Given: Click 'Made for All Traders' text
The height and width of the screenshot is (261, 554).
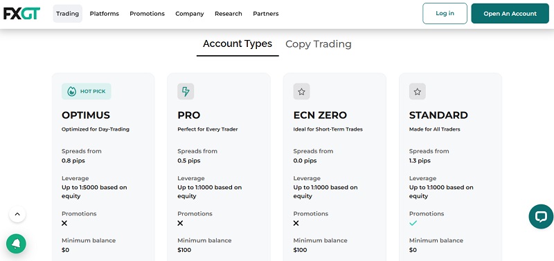Looking at the screenshot, I should 435,129.
